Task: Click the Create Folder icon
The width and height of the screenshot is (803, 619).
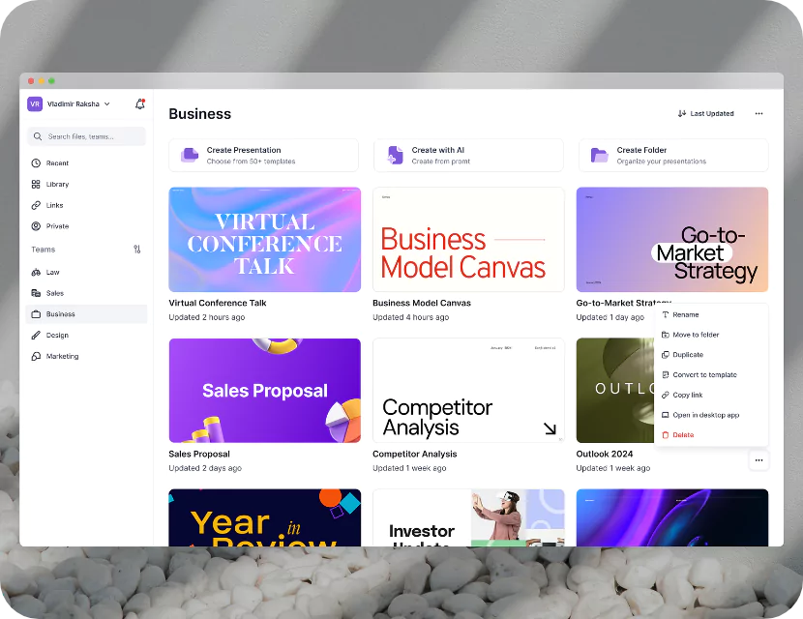Action: pyautogui.click(x=600, y=155)
